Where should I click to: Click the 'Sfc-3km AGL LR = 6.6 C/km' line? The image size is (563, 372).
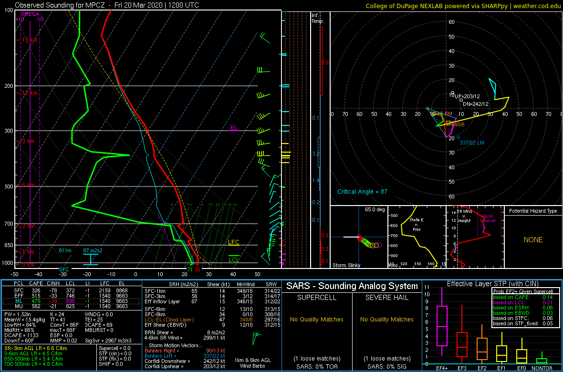point(36,348)
